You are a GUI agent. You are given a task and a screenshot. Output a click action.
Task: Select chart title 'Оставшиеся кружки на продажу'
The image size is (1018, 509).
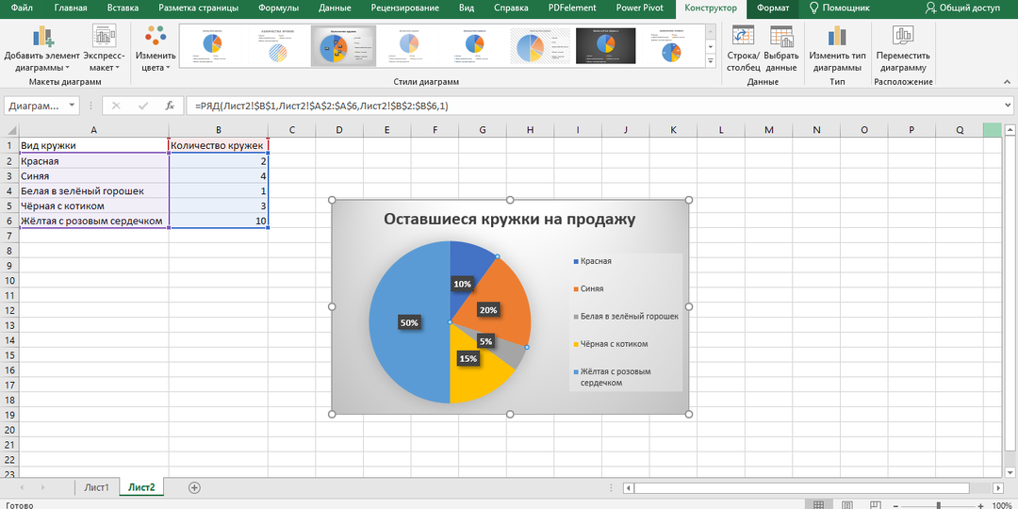(510, 220)
